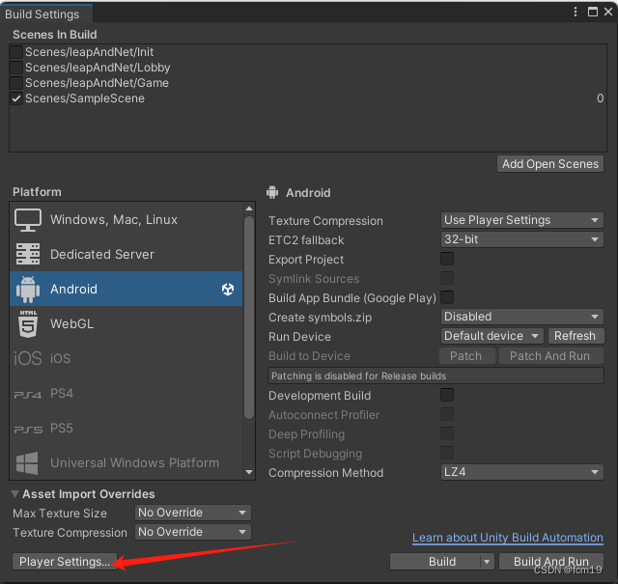The image size is (618, 584).
Task: Select the iOS platform
Action: (x=126, y=358)
